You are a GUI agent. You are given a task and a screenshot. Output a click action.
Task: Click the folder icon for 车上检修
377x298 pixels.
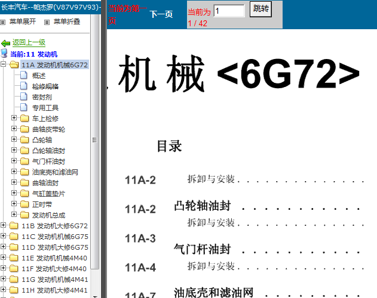pyautogui.click(x=24, y=118)
